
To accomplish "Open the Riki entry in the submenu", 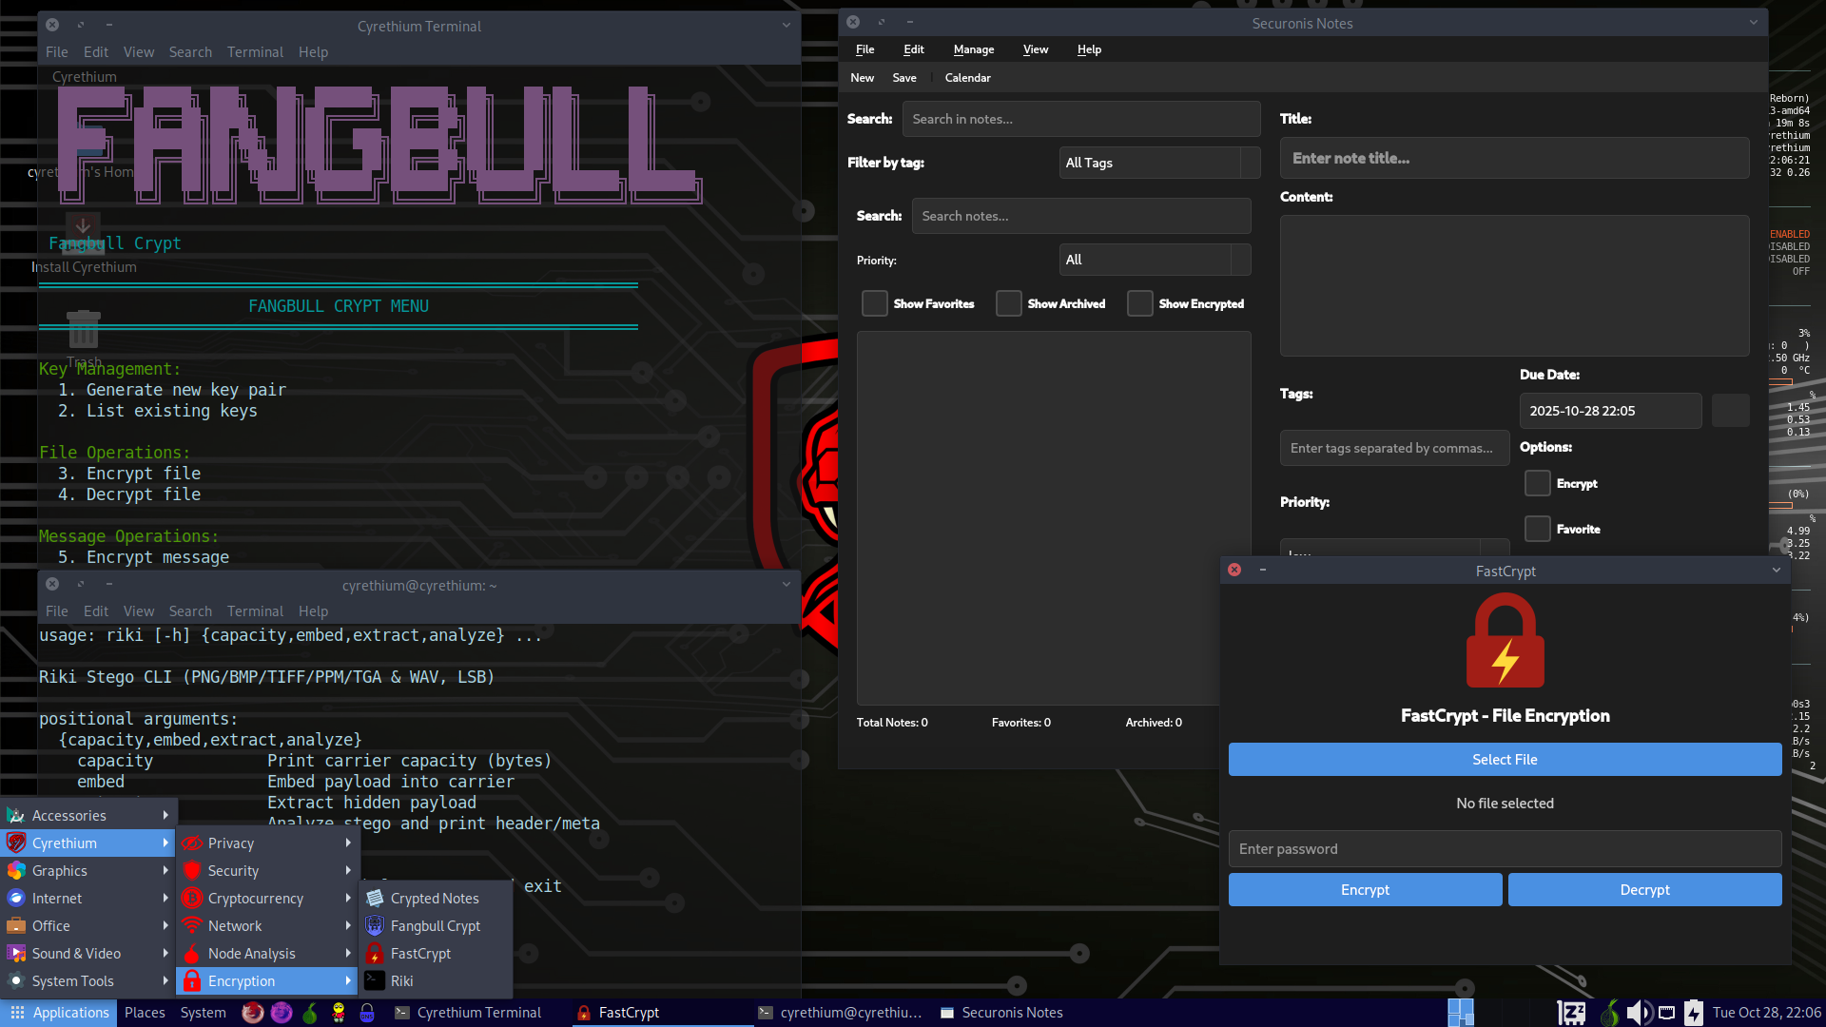I will click(401, 980).
